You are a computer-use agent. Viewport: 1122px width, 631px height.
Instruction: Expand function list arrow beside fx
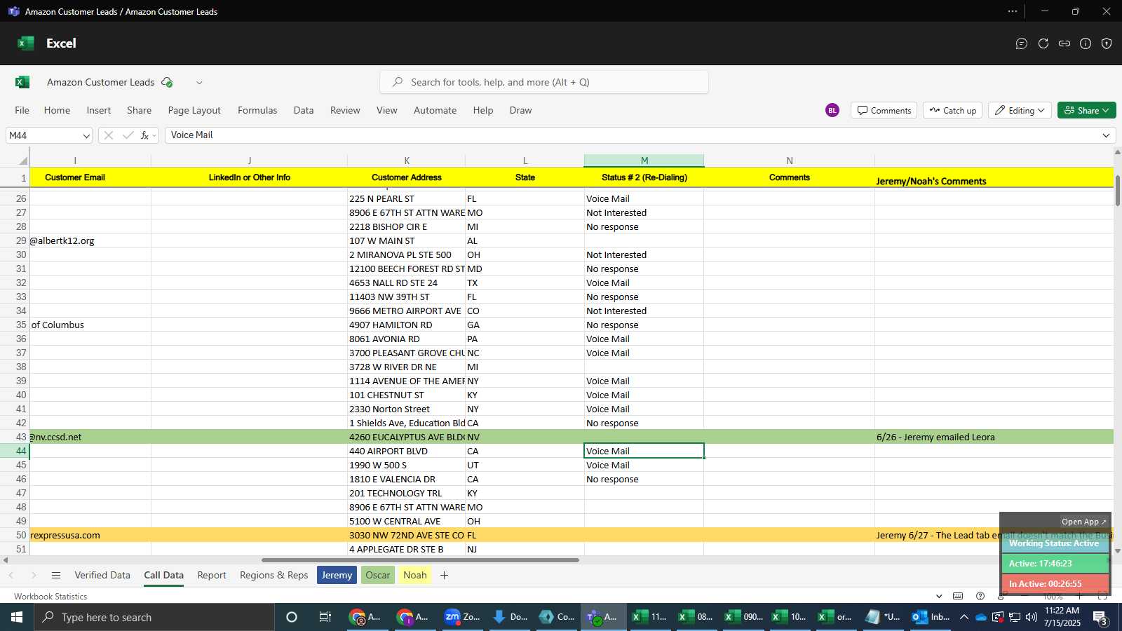coord(154,136)
